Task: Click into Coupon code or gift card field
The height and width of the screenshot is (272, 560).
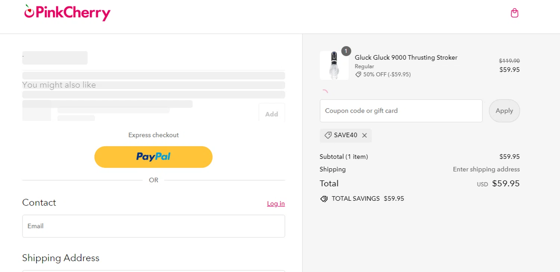Action: [401, 111]
